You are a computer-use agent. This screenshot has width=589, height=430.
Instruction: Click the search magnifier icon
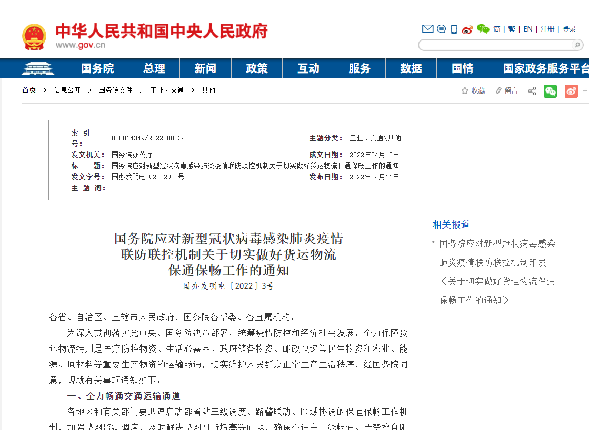pyautogui.click(x=577, y=45)
